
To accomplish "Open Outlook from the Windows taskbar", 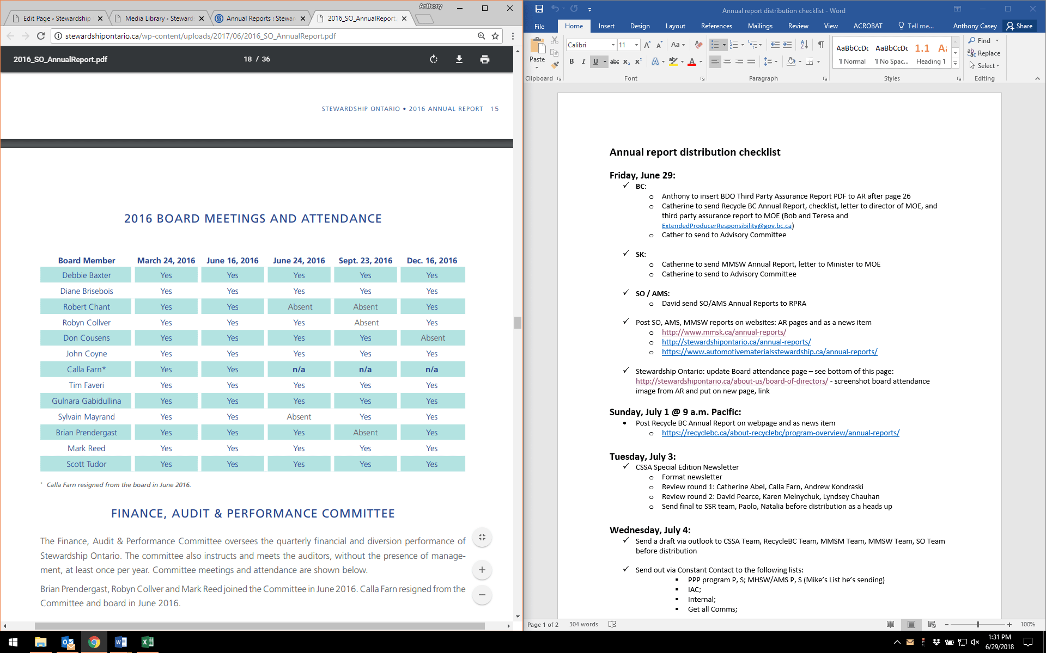I will coord(68,642).
